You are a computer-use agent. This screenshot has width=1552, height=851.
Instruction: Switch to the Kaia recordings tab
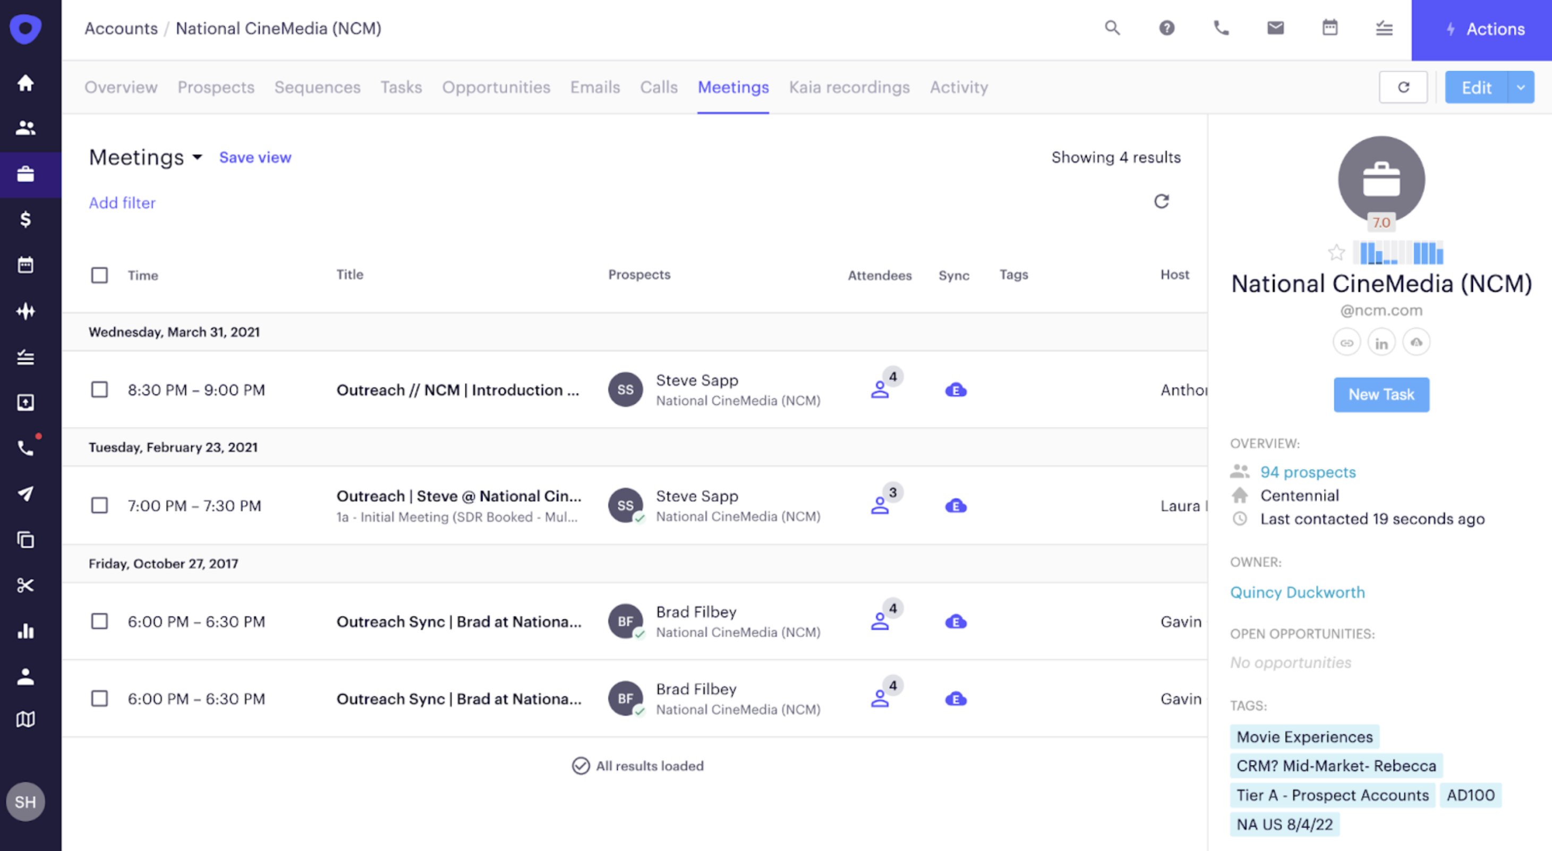click(849, 88)
